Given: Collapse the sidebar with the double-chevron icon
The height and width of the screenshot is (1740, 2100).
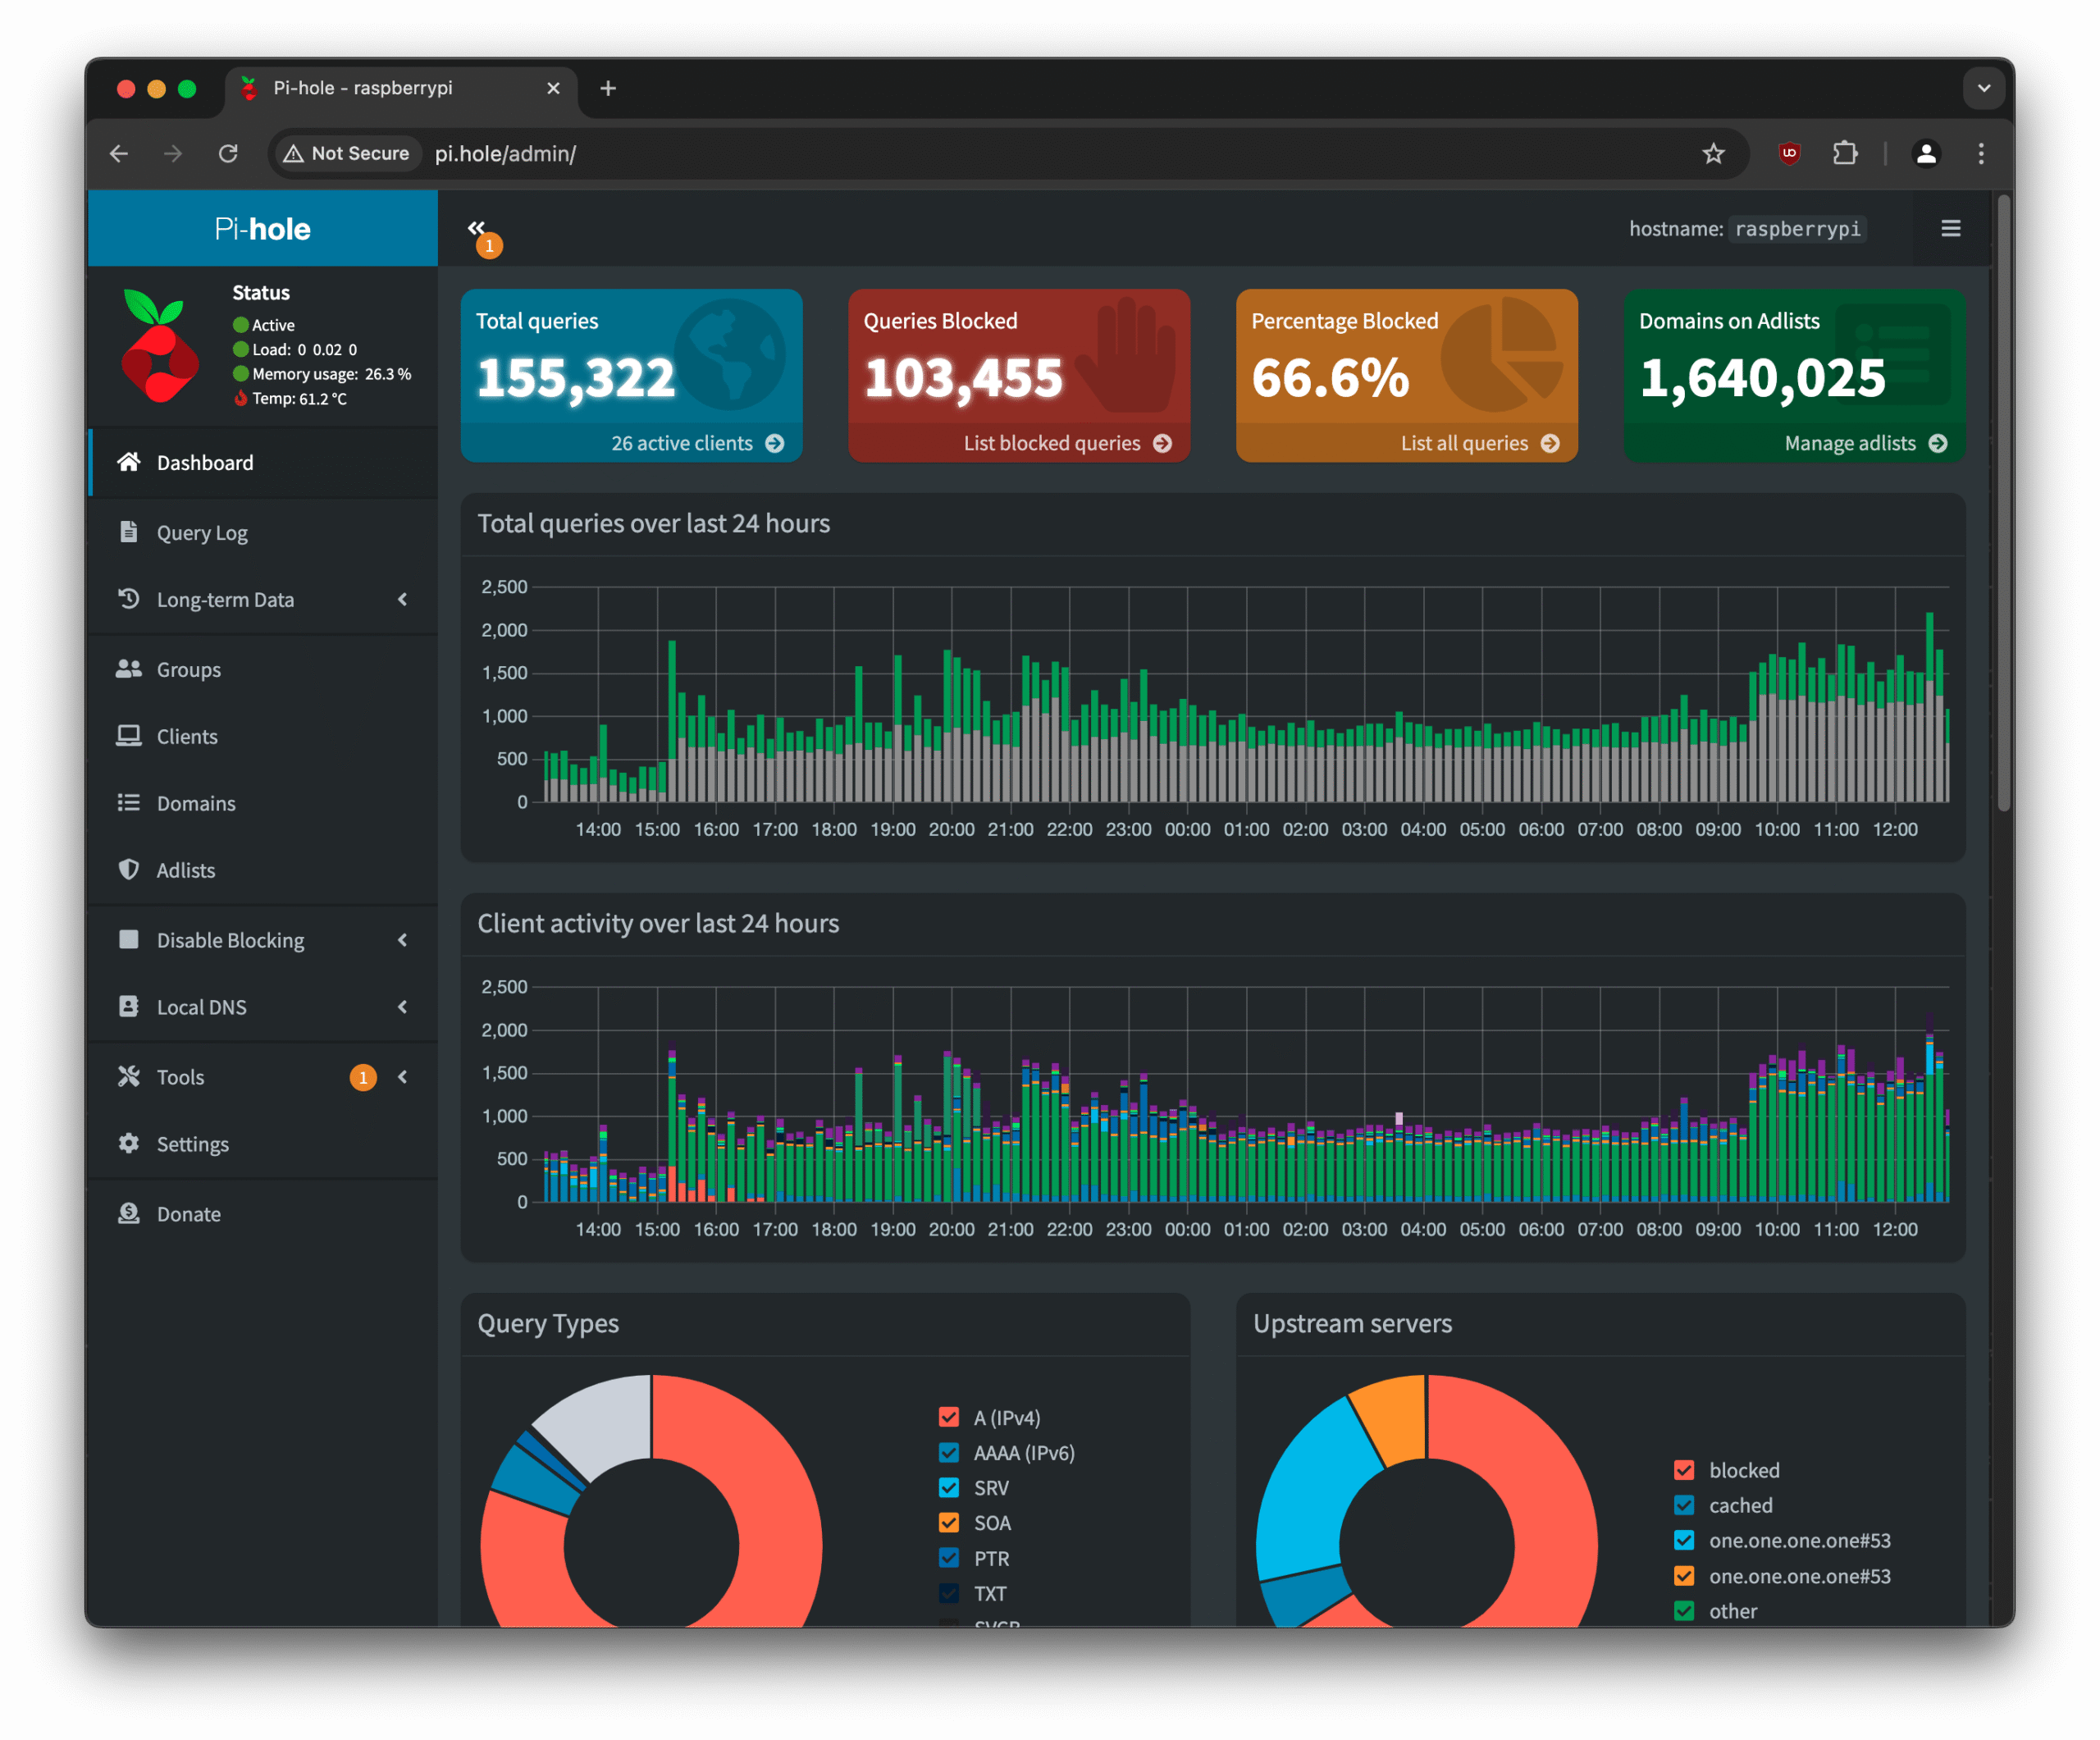Looking at the screenshot, I should (478, 227).
